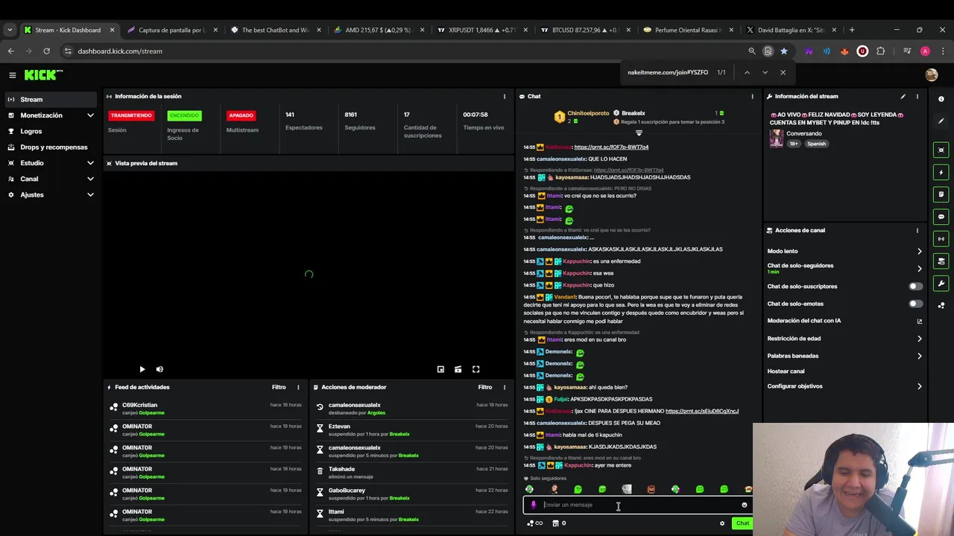Click the green-outlined capture frame sidebar icon
954x536 pixels.
pyautogui.click(x=941, y=150)
